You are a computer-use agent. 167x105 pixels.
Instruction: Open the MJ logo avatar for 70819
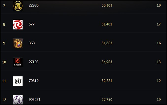tap(18, 81)
